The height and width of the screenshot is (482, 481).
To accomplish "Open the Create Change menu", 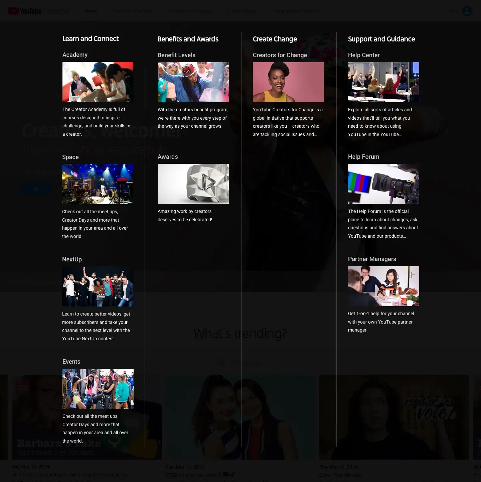I will pos(242,11).
